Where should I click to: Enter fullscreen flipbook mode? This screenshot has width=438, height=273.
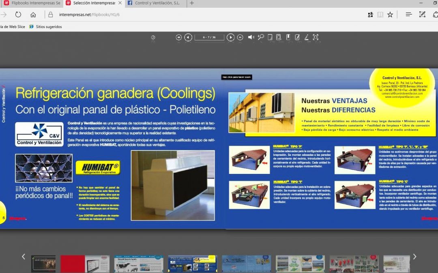(x=316, y=37)
